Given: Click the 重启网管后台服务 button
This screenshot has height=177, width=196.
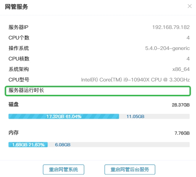Looking at the screenshot, I should 130,169.
